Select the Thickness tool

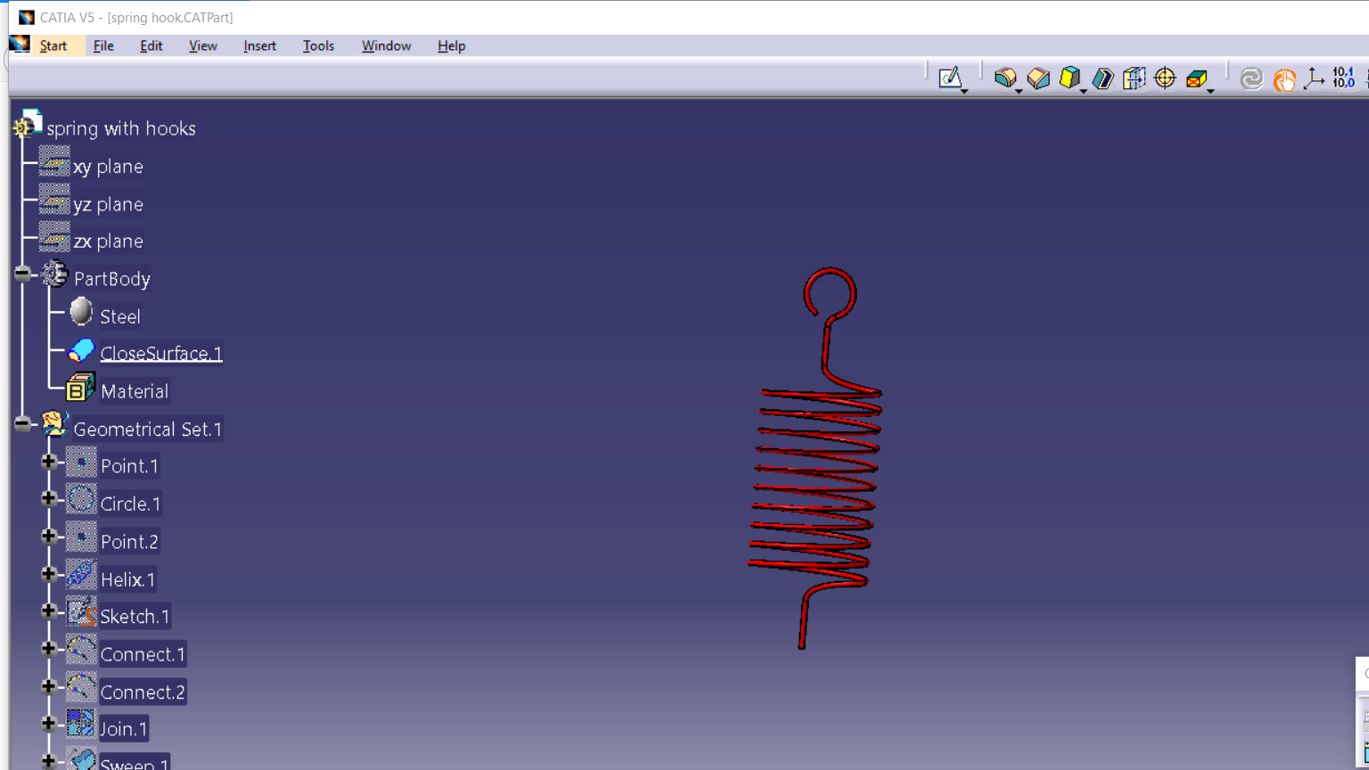pyautogui.click(x=1134, y=78)
